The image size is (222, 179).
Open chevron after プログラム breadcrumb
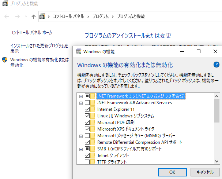[113, 17]
